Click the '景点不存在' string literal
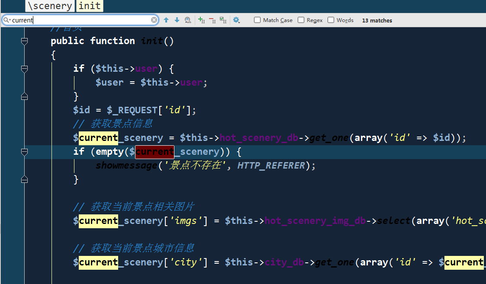Image resolution: width=486 pixels, height=284 pixels. pos(195,166)
